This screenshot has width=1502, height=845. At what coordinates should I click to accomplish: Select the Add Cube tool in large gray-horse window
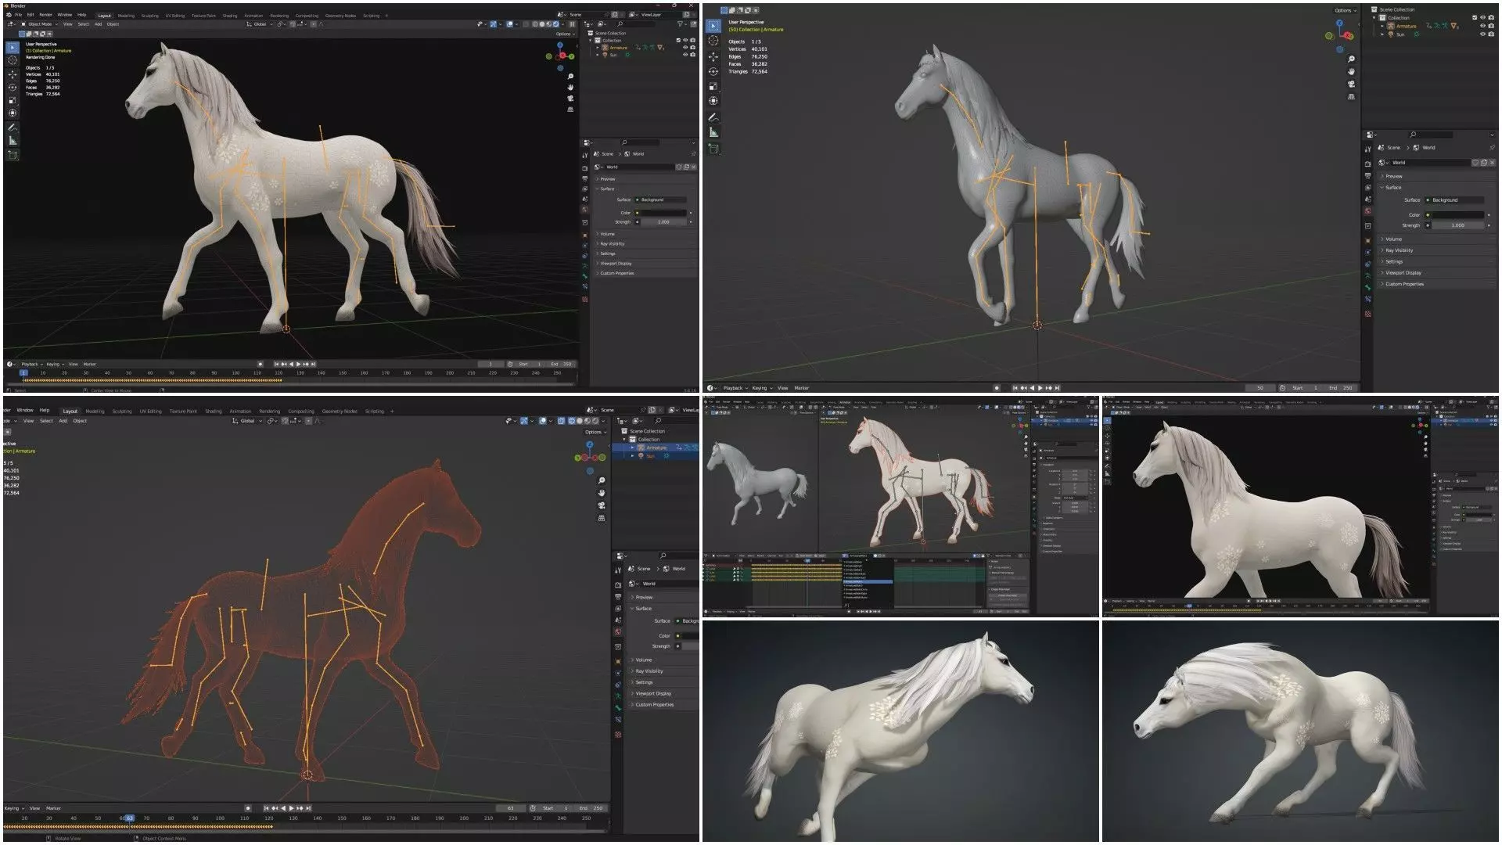(713, 149)
